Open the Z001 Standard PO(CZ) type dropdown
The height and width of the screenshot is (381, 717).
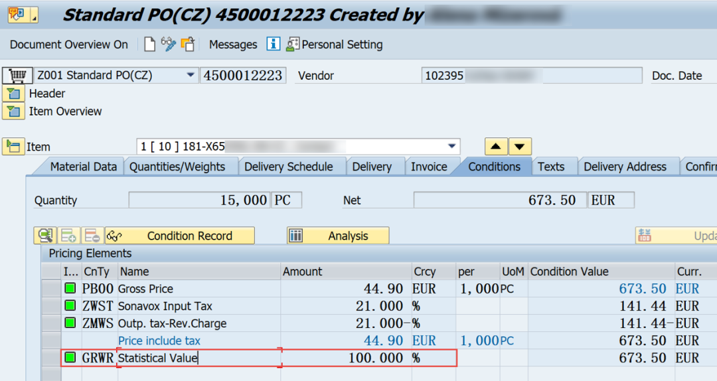pyautogui.click(x=191, y=75)
